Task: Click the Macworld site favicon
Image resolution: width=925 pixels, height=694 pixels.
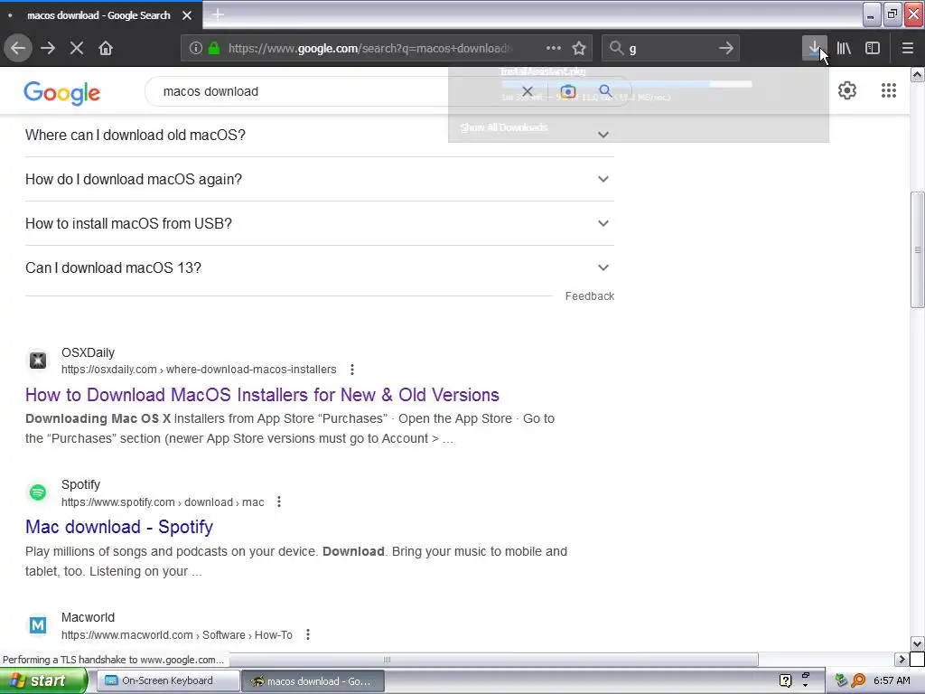Action: point(38,625)
